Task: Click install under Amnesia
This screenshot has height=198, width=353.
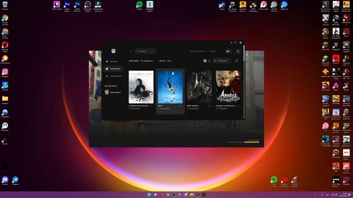Action: point(222,109)
